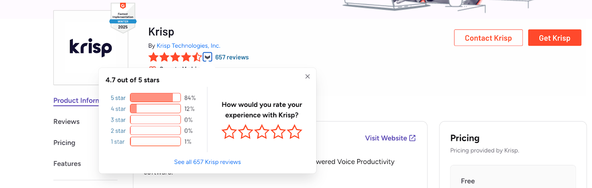Viewport: 592px width, 188px height.
Task: Rate Krisp four stars (fourth empty star)
Action: point(278,132)
